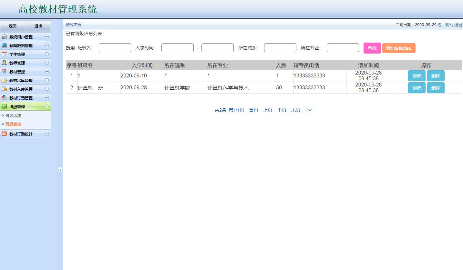Image resolution: width=463 pixels, height=270 pixels.
Task: Export the class list via 导出EXCEL
Action: (x=399, y=47)
